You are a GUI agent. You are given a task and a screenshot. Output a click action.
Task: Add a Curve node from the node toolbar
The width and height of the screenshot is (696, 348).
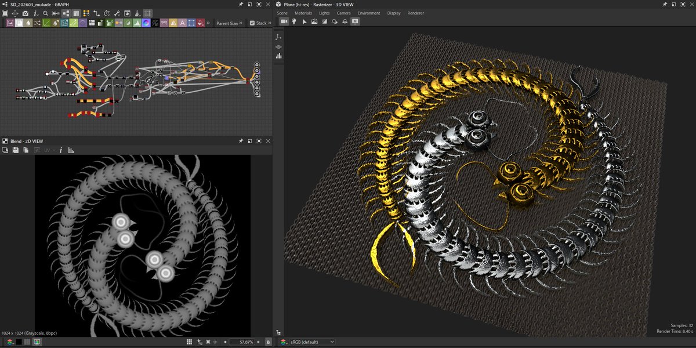46,23
